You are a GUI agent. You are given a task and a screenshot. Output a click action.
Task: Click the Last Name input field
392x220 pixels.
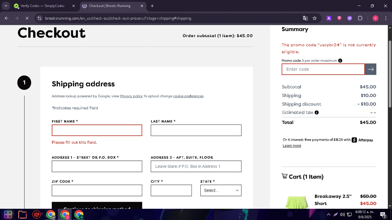[x=196, y=130]
